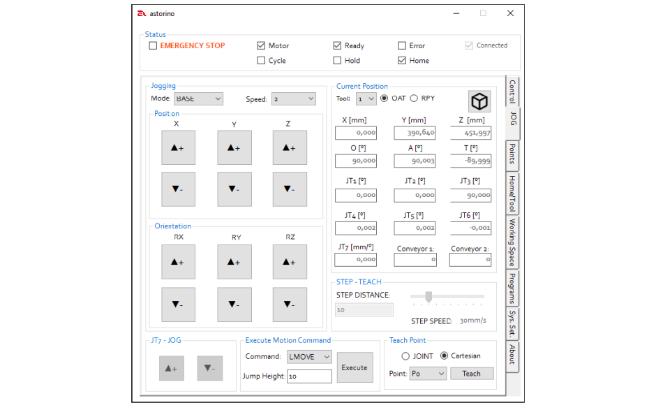Click the Execute motion button
The height and width of the screenshot is (410, 656).
tap(355, 367)
